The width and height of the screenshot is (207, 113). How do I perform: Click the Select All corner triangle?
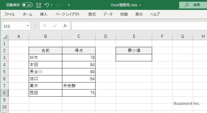(5, 36)
